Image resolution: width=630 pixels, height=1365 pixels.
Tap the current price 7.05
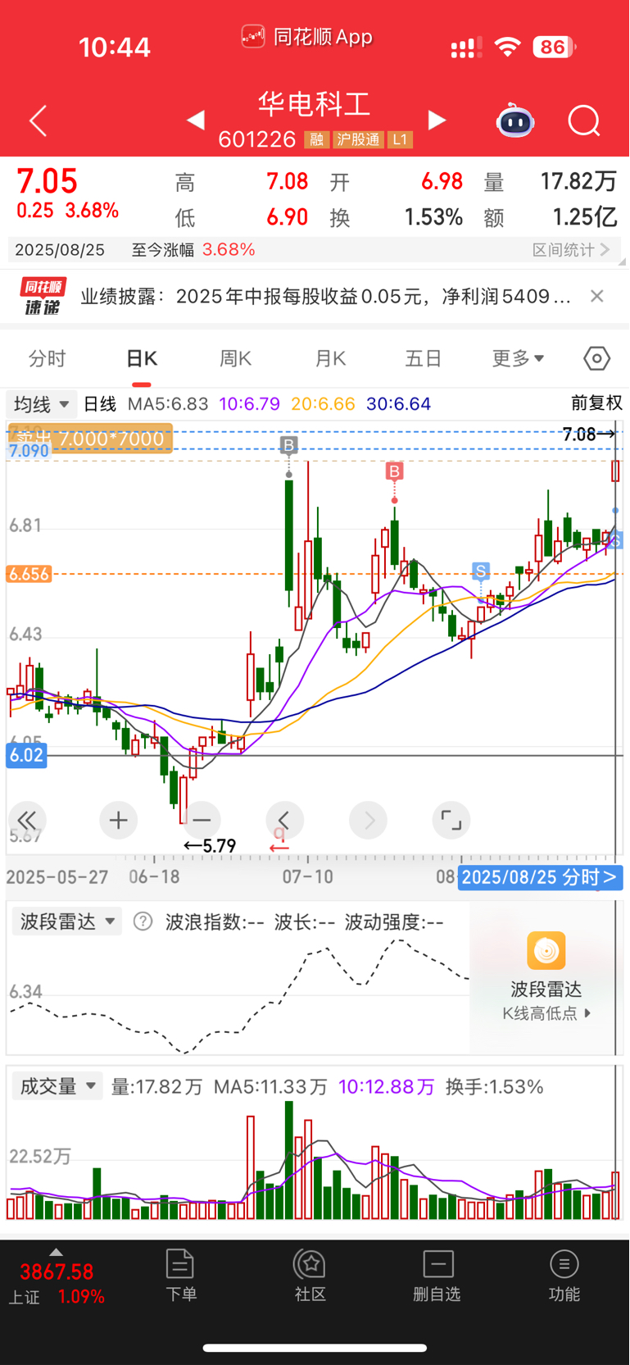[47, 181]
